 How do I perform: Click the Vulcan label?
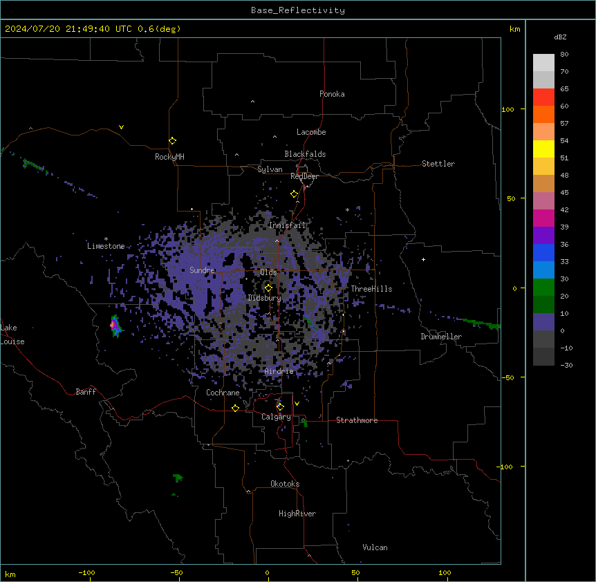(x=375, y=547)
